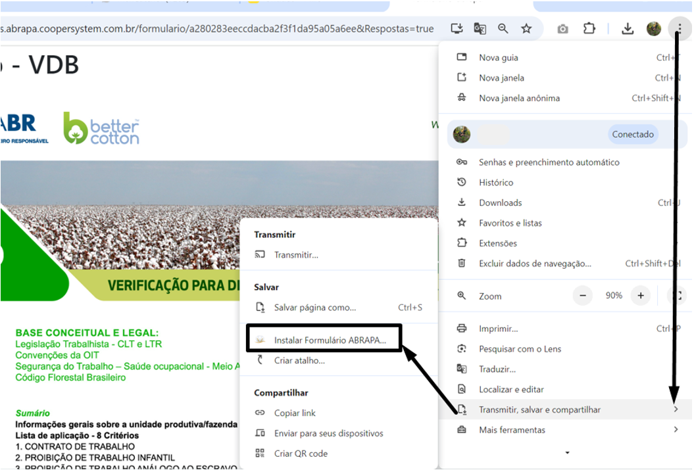Open the Extensions puzzle icon in toolbar

pos(589,29)
